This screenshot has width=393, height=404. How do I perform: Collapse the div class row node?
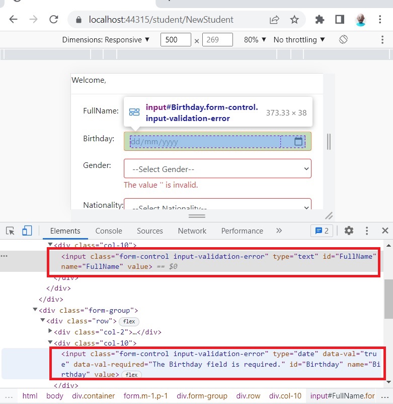(43, 320)
